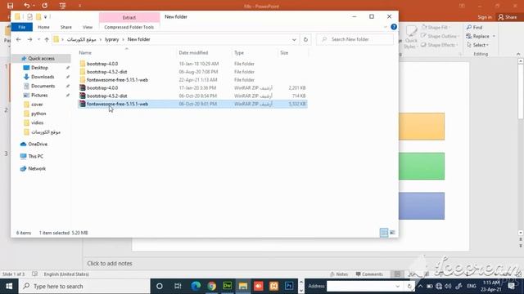Image resolution: width=524 pixels, height=294 pixels.
Task: Click Share button in PowerPoint
Action: pyautogui.click(x=508, y=17)
